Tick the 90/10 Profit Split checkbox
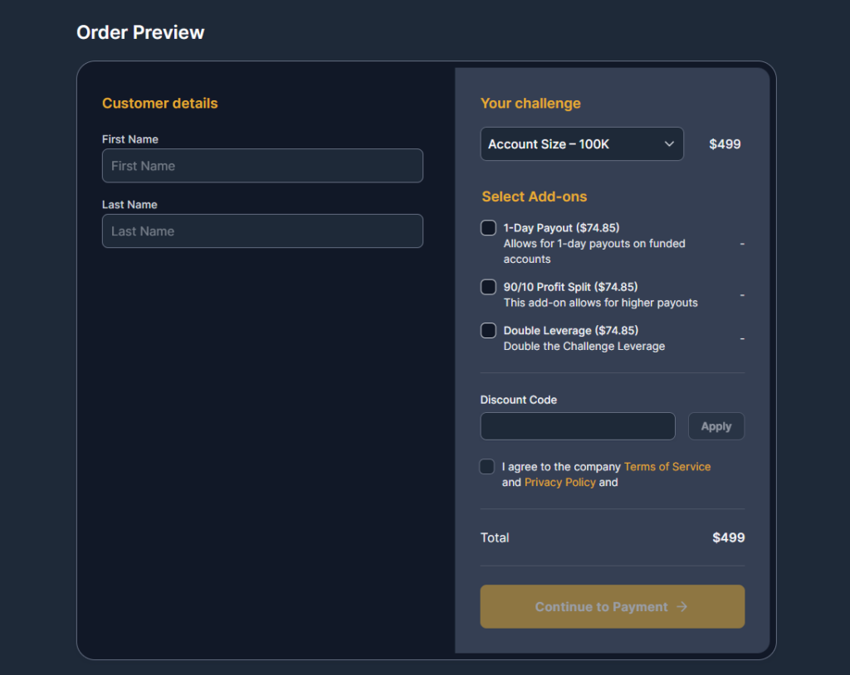Image resolution: width=850 pixels, height=675 pixels. click(x=489, y=287)
